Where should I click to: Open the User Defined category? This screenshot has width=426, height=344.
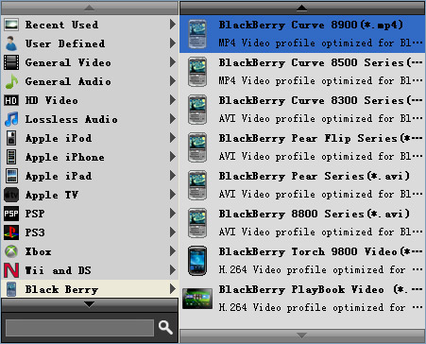pyautogui.click(x=90, y=43)
